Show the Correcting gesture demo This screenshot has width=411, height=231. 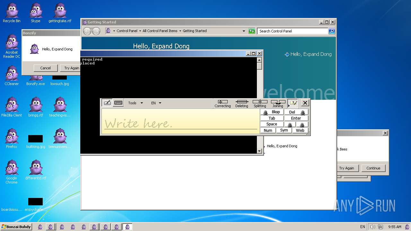click(x=223, y=103)
